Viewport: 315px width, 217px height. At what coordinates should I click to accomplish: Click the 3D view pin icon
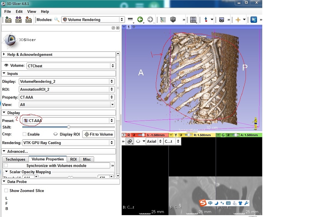click(x=124, y=27)
